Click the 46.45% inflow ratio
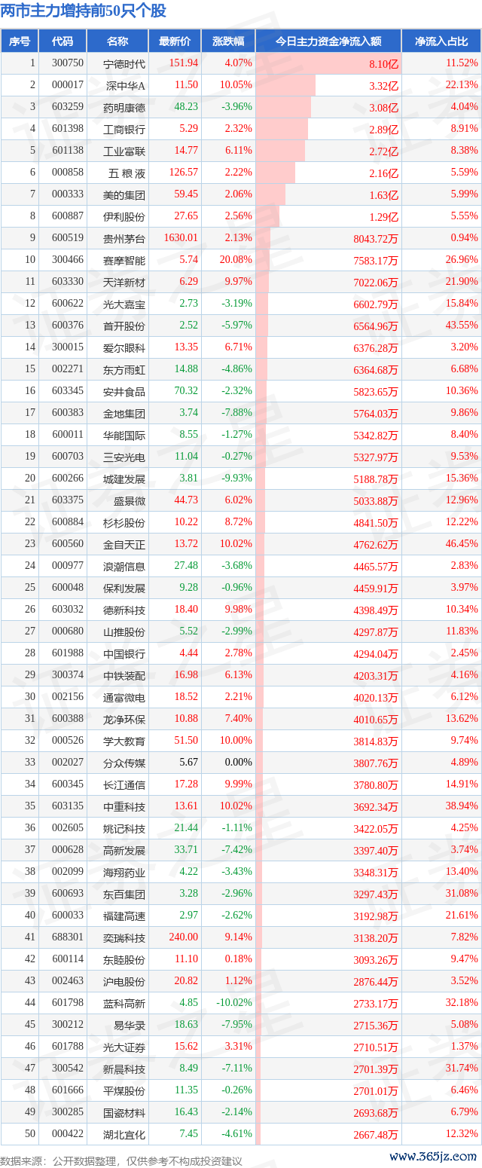Screen dimensions: 482x1168 pos(461,544)
